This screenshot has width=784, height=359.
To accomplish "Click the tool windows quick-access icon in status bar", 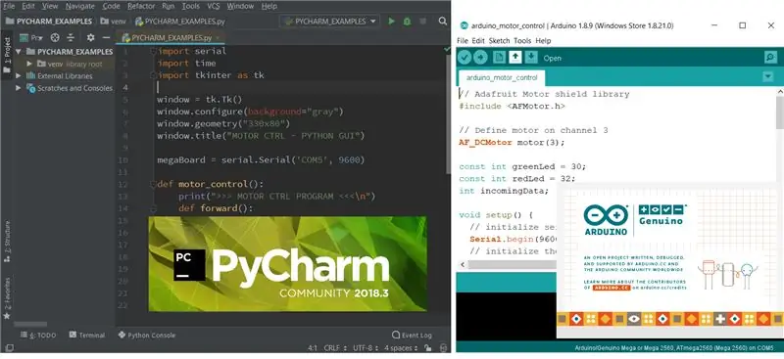I will tap(9, 347).
